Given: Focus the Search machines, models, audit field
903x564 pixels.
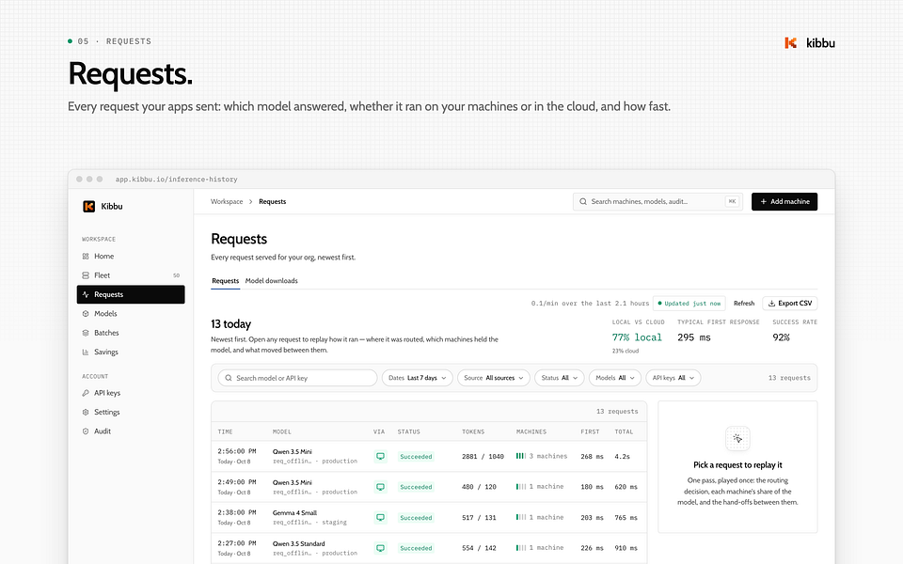Looking at the screenshot, I should (657, 201).
